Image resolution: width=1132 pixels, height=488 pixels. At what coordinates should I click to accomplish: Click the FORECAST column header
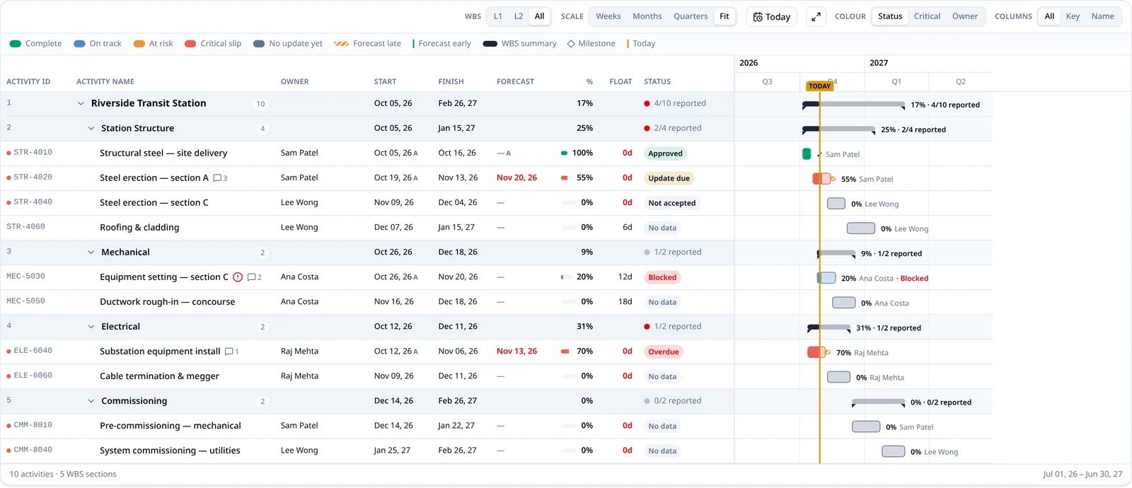click(x=515, y=82)
